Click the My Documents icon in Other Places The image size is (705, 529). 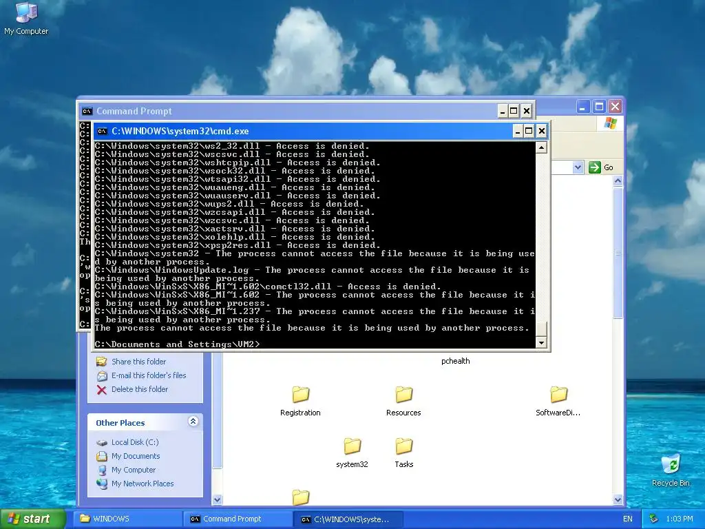tap(102, 456)
